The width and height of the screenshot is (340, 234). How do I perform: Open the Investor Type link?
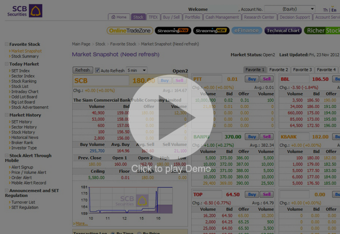(x=24, y=148)
